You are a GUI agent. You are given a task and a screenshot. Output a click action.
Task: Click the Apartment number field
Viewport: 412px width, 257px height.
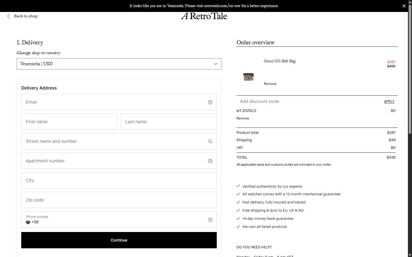(119, 161)
